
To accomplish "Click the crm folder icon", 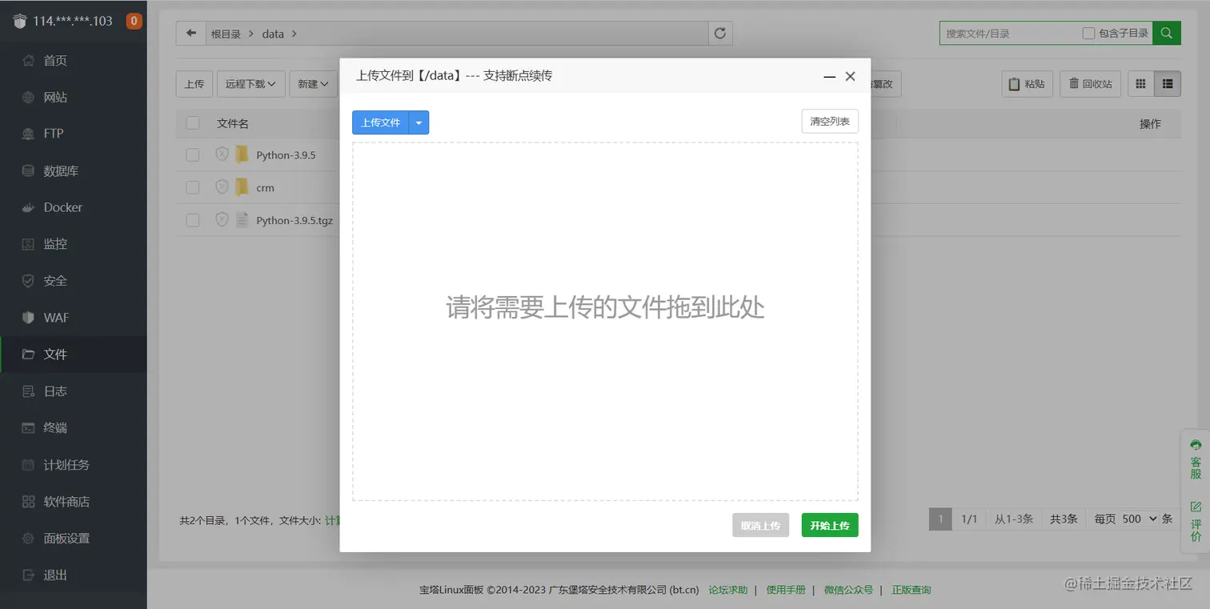I will [x=242, y=187].
